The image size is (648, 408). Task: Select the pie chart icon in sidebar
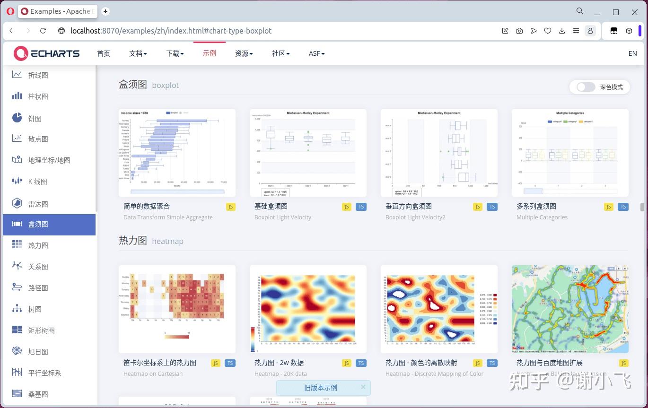[x=17, y=118]
